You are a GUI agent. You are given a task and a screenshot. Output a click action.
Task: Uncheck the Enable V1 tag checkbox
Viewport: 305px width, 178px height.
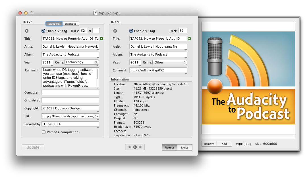pos(131,31)
